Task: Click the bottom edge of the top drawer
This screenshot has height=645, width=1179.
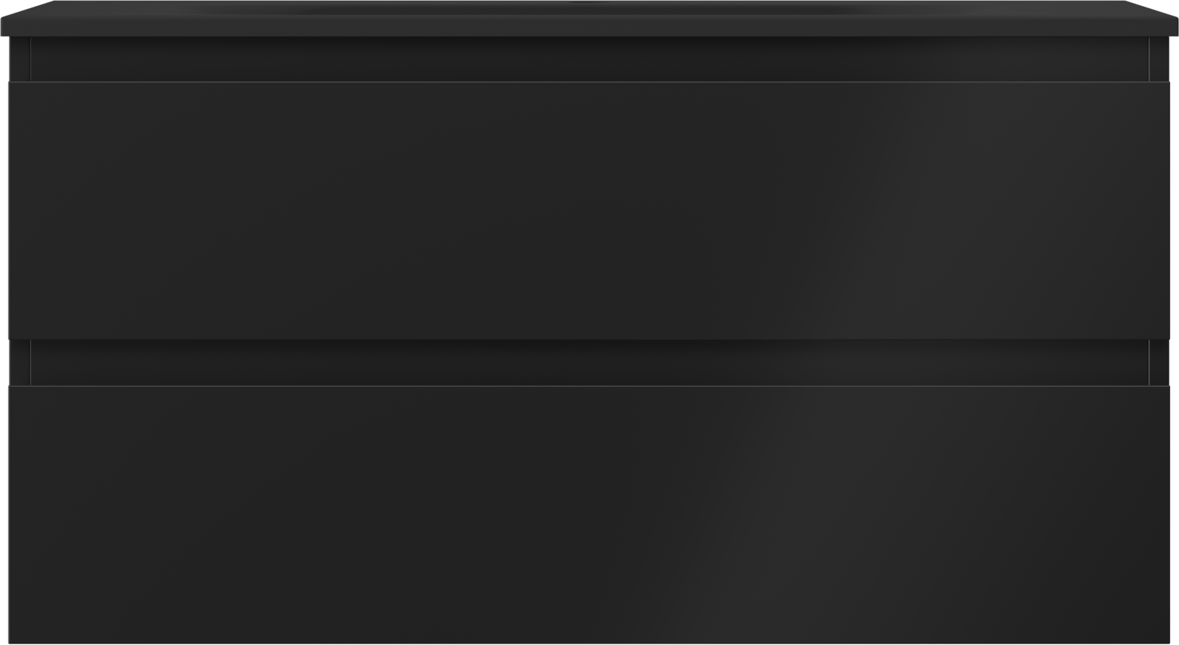Action: (589, 338)
